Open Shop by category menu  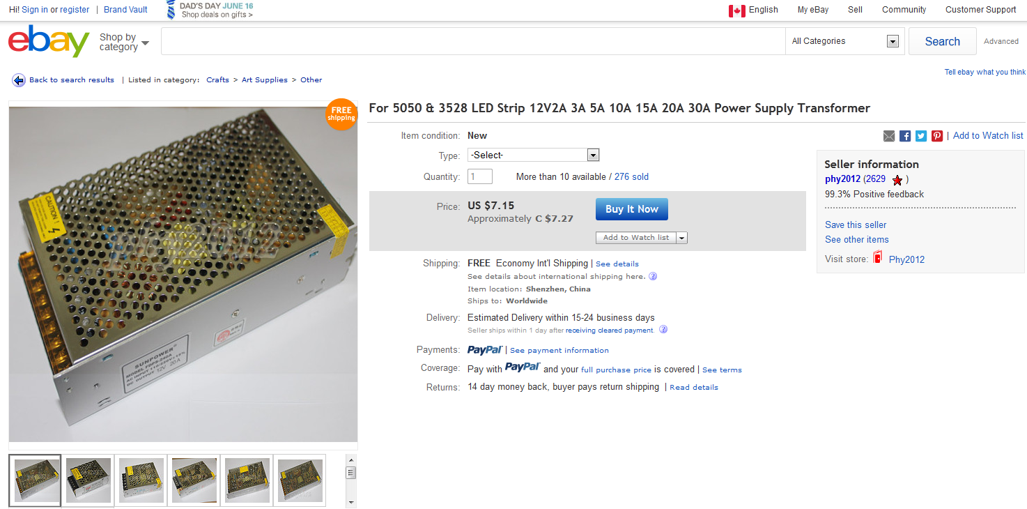pos(124,42)
